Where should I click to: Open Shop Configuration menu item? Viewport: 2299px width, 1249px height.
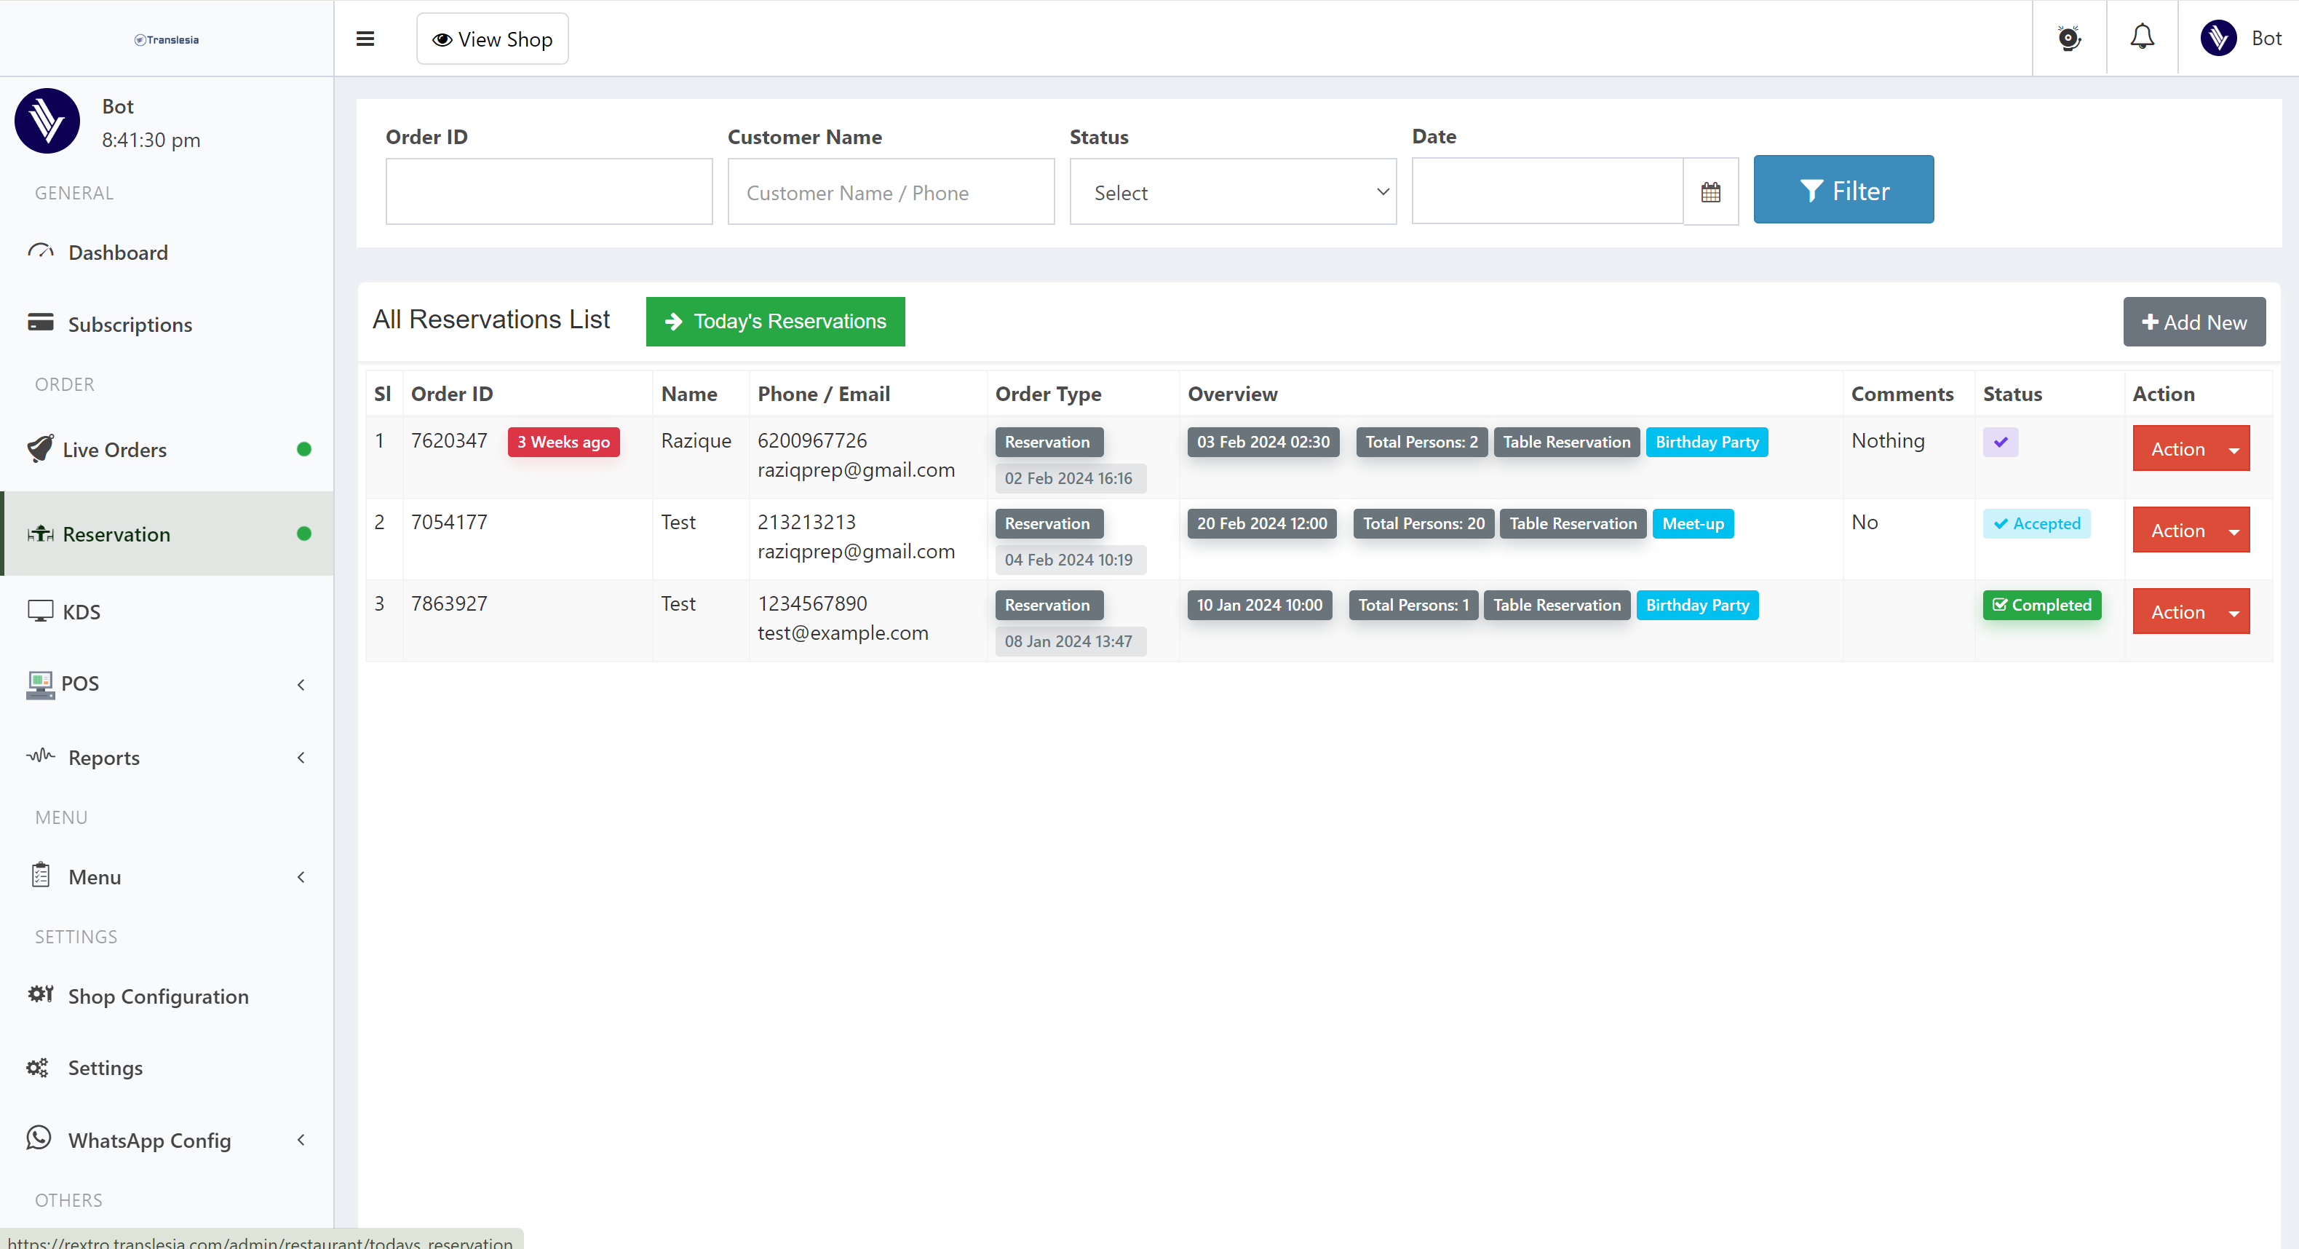tap(158, 996)
